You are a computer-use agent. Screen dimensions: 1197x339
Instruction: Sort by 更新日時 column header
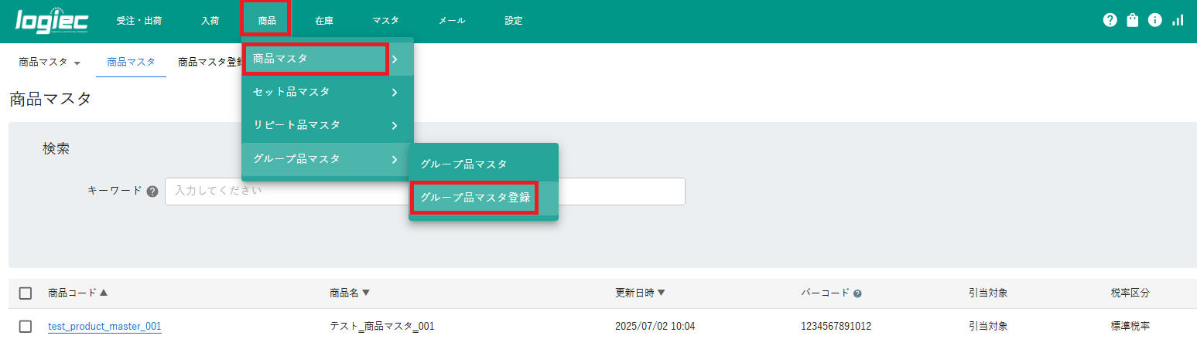coord(640,293)
